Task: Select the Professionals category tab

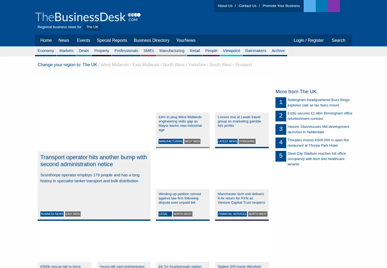Action: click(x=126, y=51)
